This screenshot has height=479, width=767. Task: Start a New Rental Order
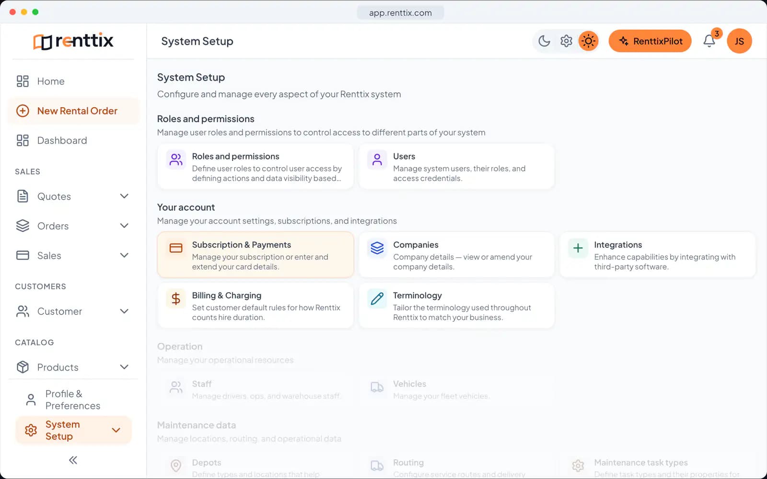(x=73, y=111)
